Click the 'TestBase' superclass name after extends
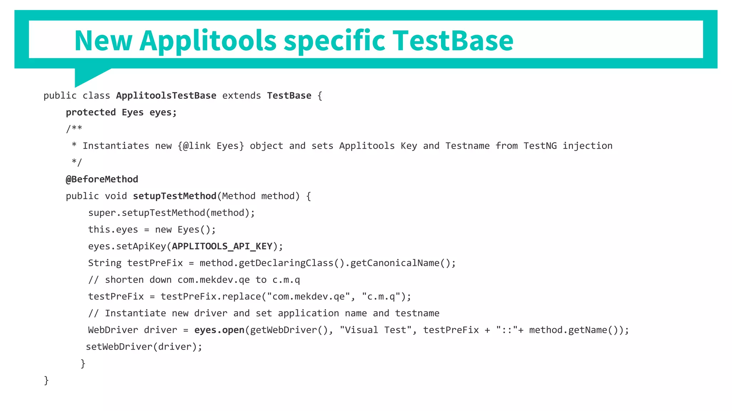This screenshot has height=411, width=732. point(289,96)
